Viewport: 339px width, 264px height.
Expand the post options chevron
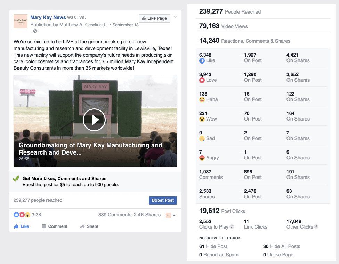click(175, 17)
